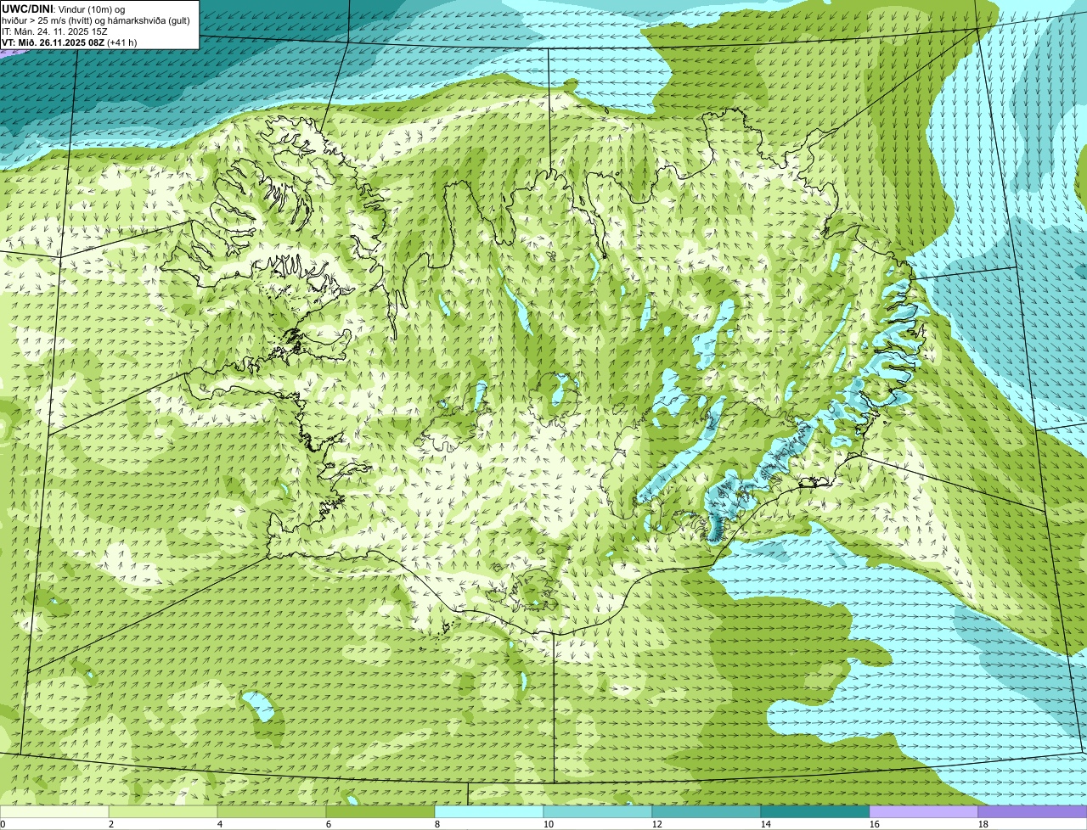Choose the 10–12 m/s cyan legend swatch
Screen dimensions: 1087x830
point(598,811)
